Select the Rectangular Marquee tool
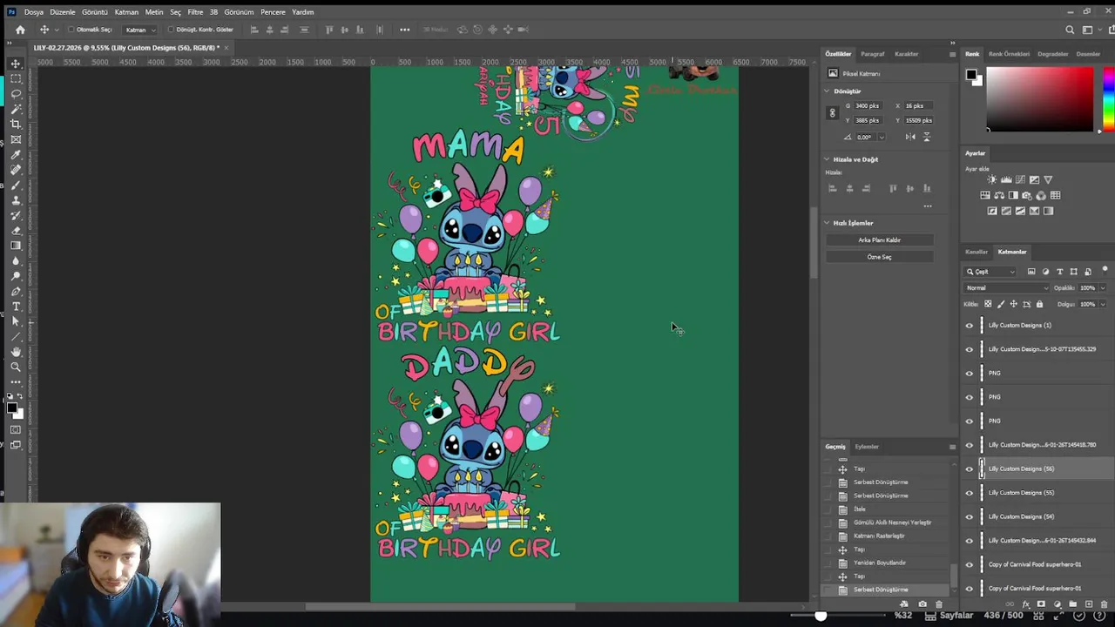 16,78
